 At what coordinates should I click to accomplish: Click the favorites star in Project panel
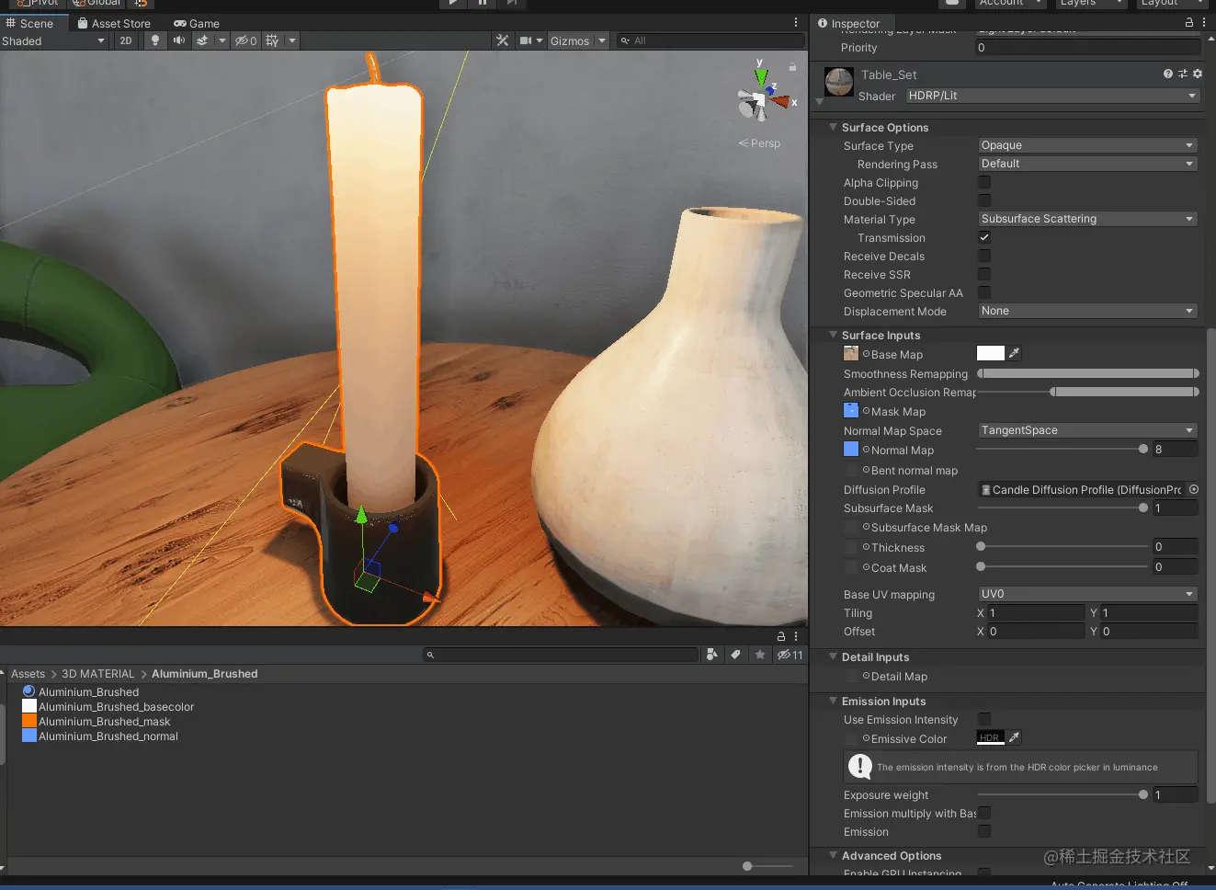[759, 655]
